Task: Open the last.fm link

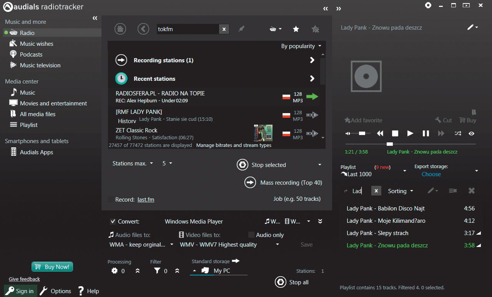Action: coord(146,200)
